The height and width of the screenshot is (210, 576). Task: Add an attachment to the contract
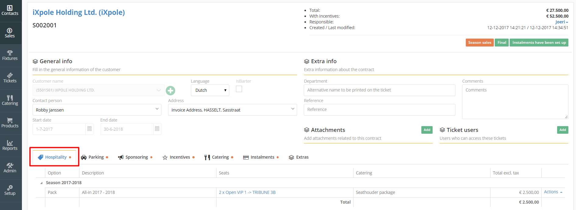[x=427, y=130]
